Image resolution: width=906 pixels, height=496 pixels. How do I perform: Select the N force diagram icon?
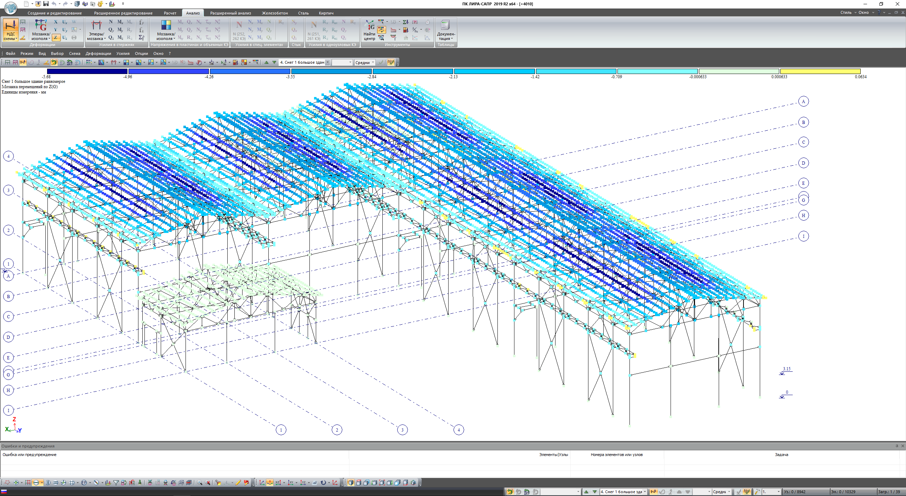(111, 22)
